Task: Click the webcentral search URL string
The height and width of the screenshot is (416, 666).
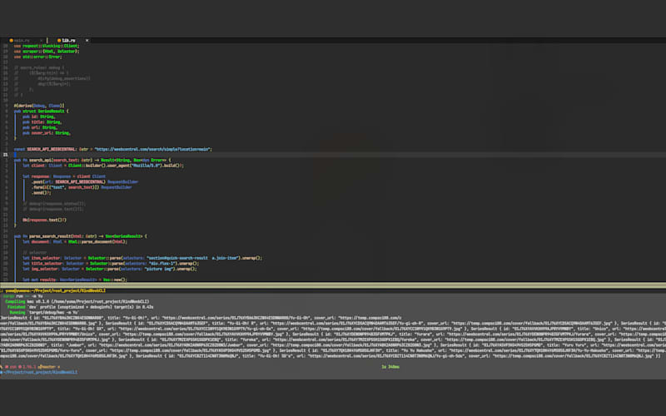Action: [153, 150]
